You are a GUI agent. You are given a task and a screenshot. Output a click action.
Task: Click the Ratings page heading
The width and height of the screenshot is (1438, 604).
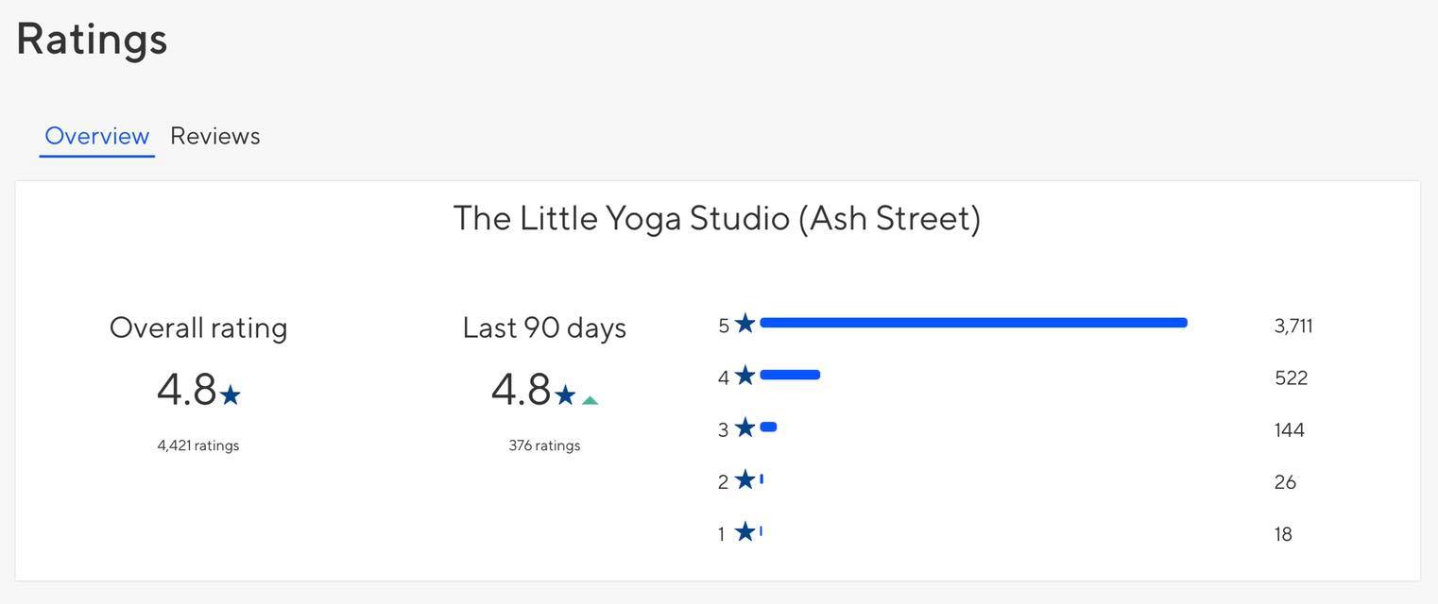[x=92, y=40]
